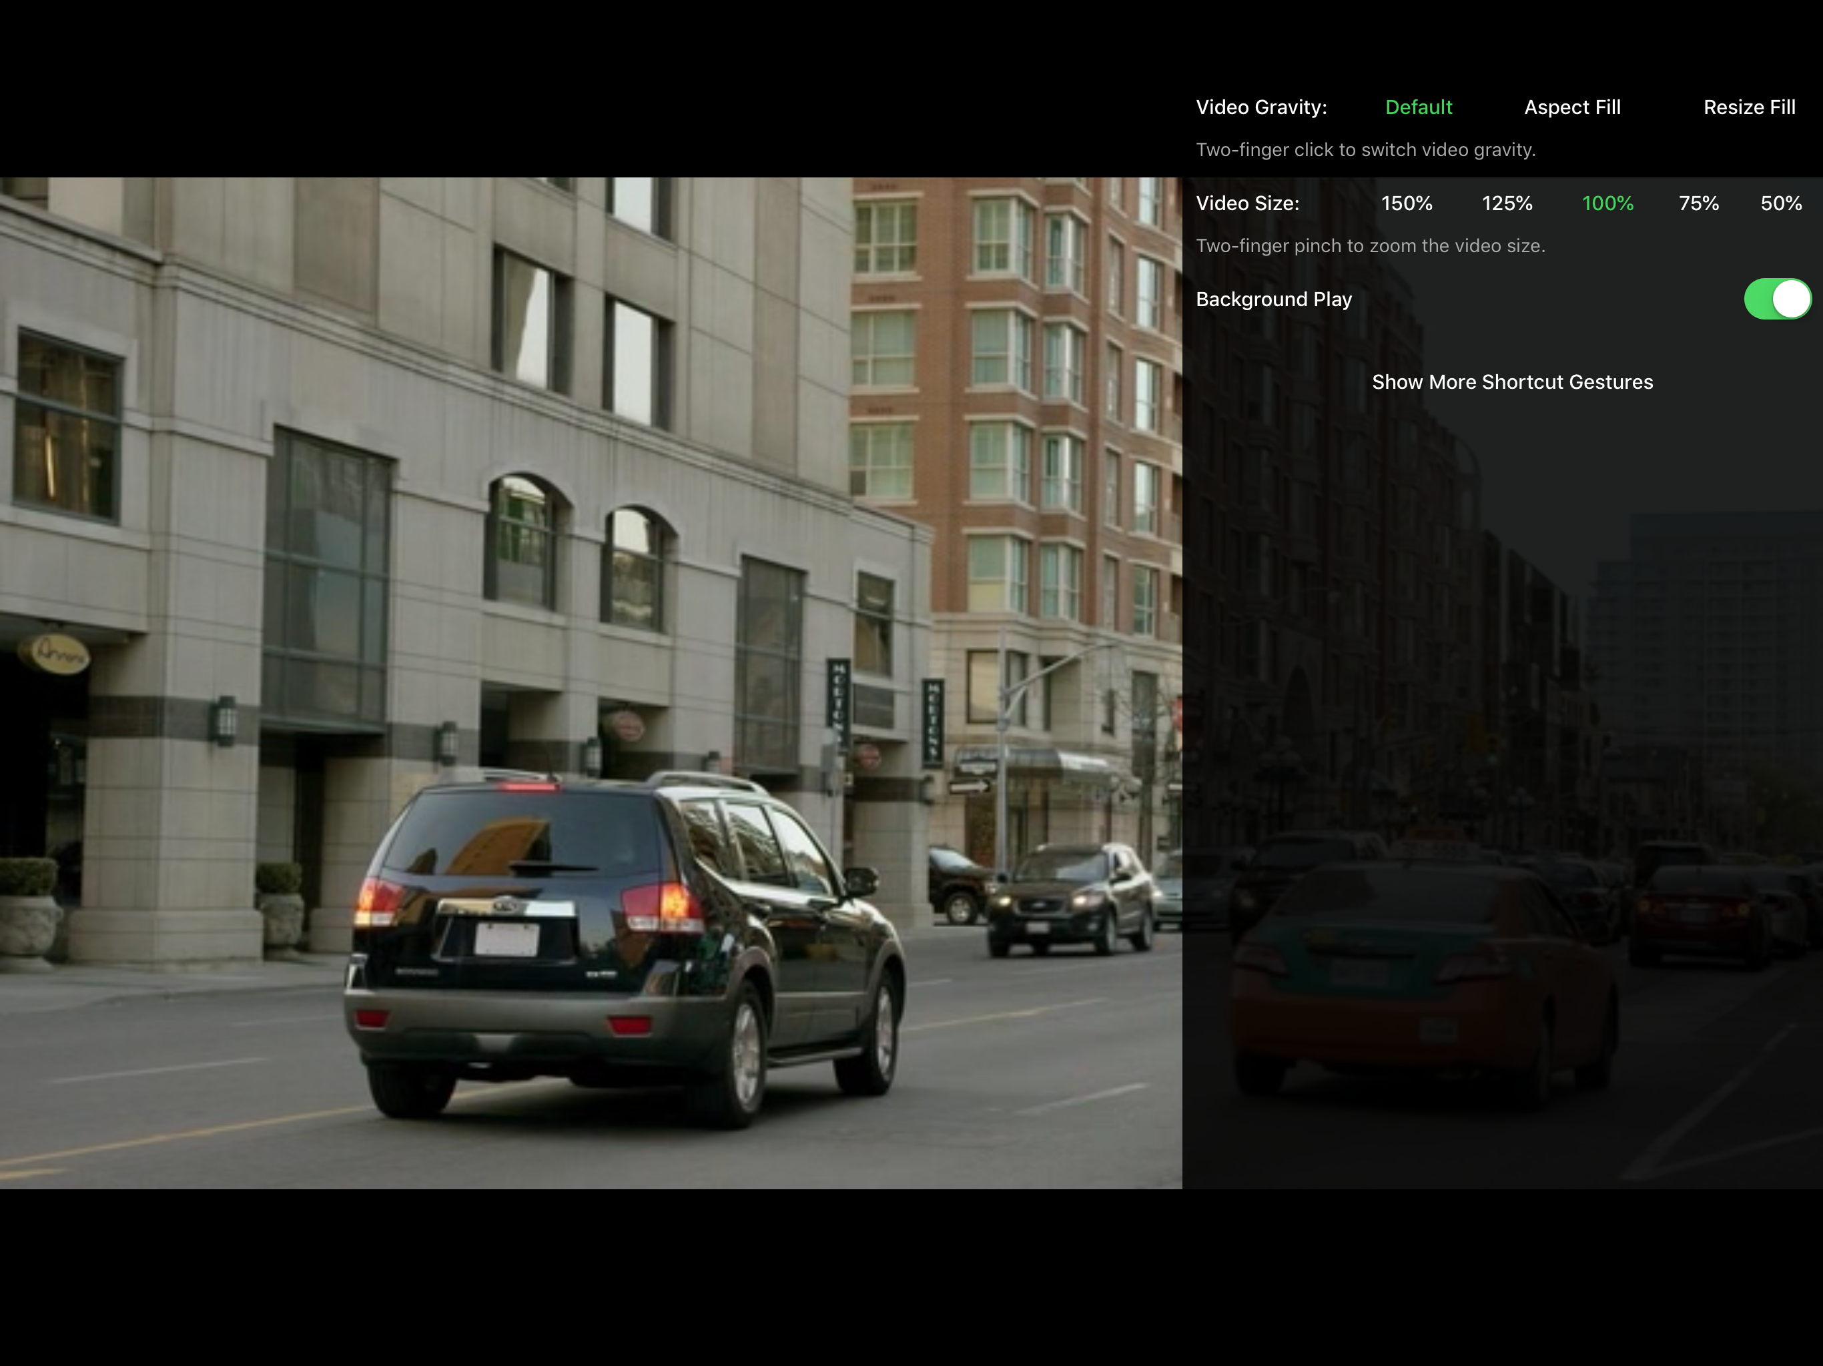Viewport: 1823px width, 1366px height.
Task: Set video size to 150%
Action: 1406,203
